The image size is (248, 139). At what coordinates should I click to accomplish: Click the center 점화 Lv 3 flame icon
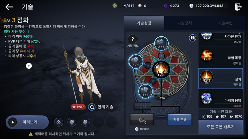[x=161, y=70]
